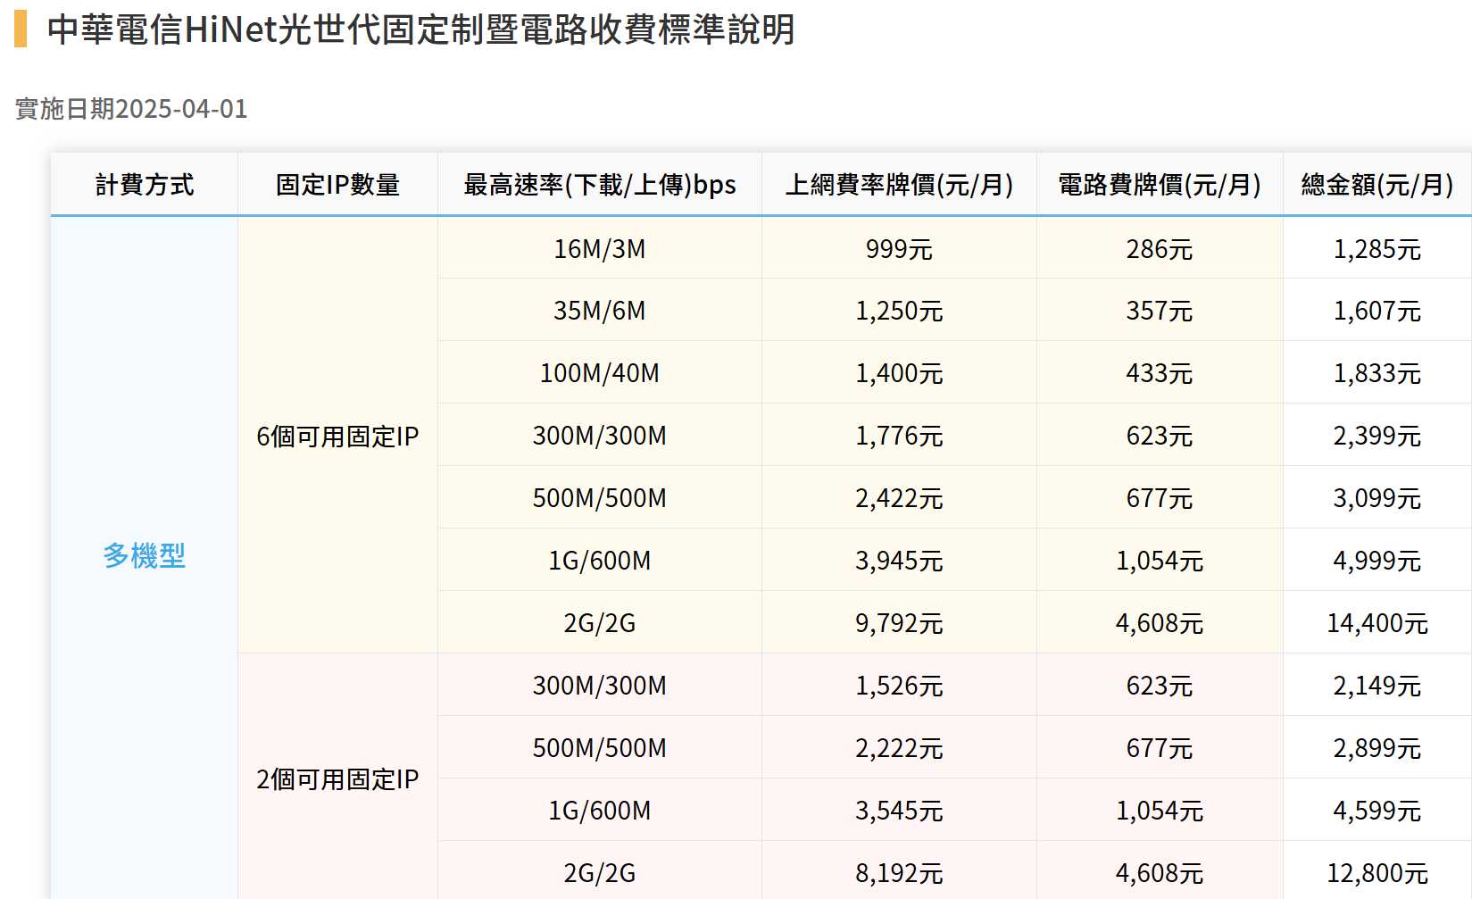Click 1,054元 in the 4,999元 total row
Screen dimensions: 1472x899
point(1160,561)
